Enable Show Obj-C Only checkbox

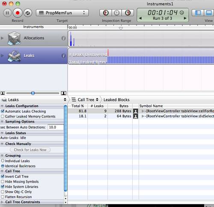pyautogui.click(x=3, y=192)
